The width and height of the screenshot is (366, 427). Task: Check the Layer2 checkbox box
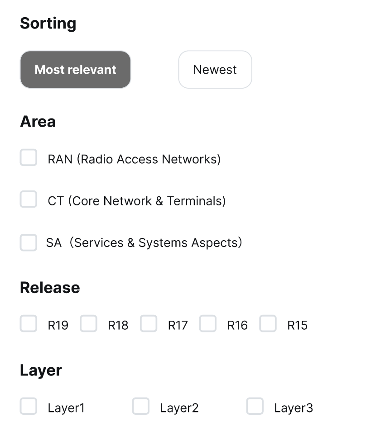141,407
